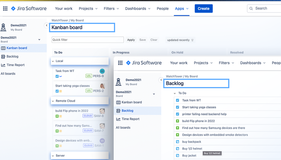This screenshot has width=281, height=160.
Task: Expand the Demo2021 board selector in left sidebar
Action: pyautogui.click(x=39, y=40)
